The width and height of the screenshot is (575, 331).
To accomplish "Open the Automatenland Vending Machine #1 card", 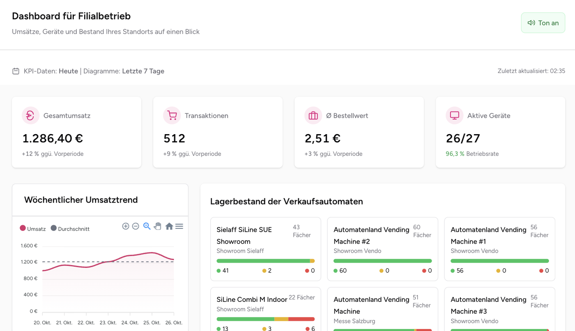I will [x=499, y=249].
